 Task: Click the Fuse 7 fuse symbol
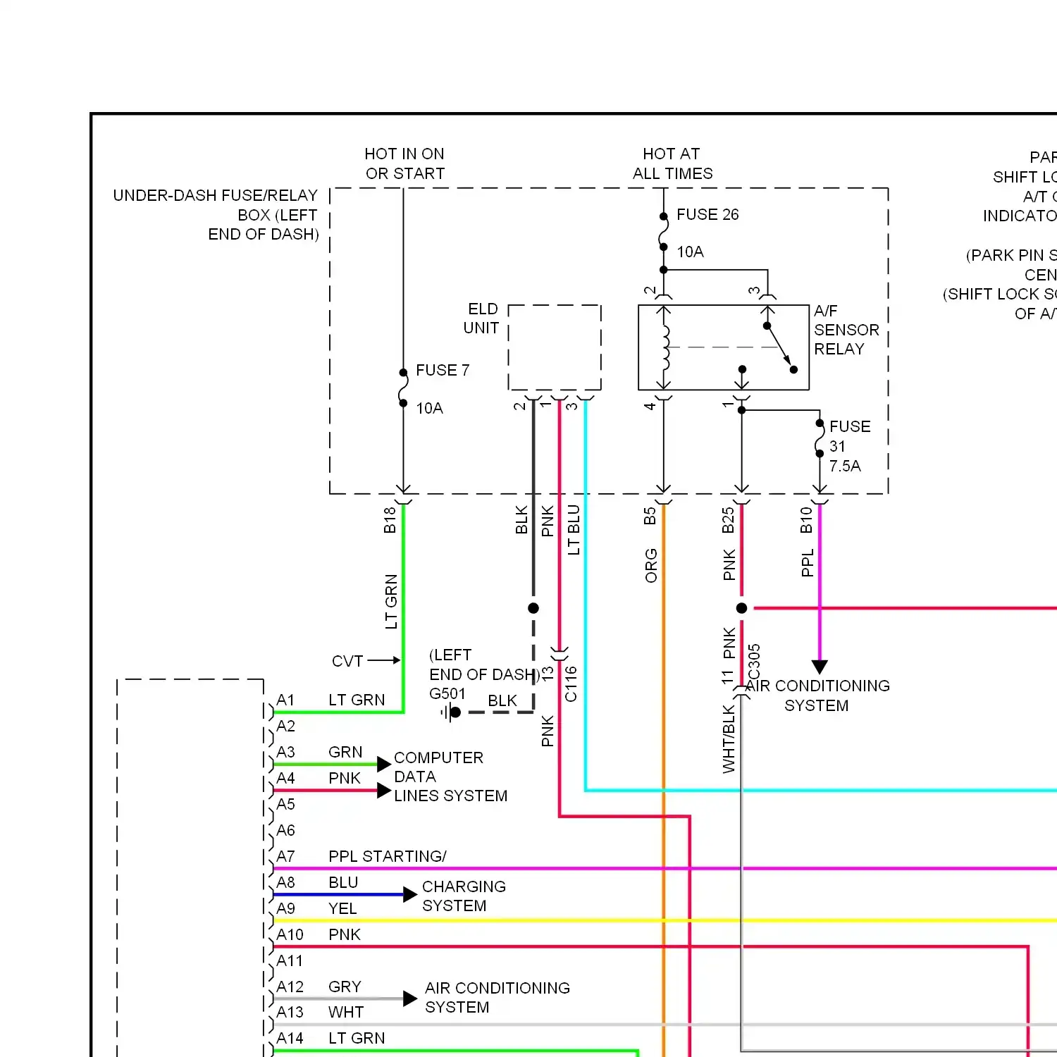(x=403, y=388)
